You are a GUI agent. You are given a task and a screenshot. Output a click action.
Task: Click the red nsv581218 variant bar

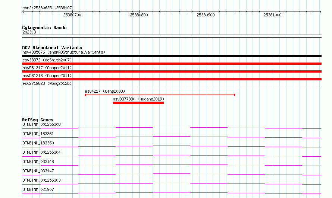click(172, 79)
